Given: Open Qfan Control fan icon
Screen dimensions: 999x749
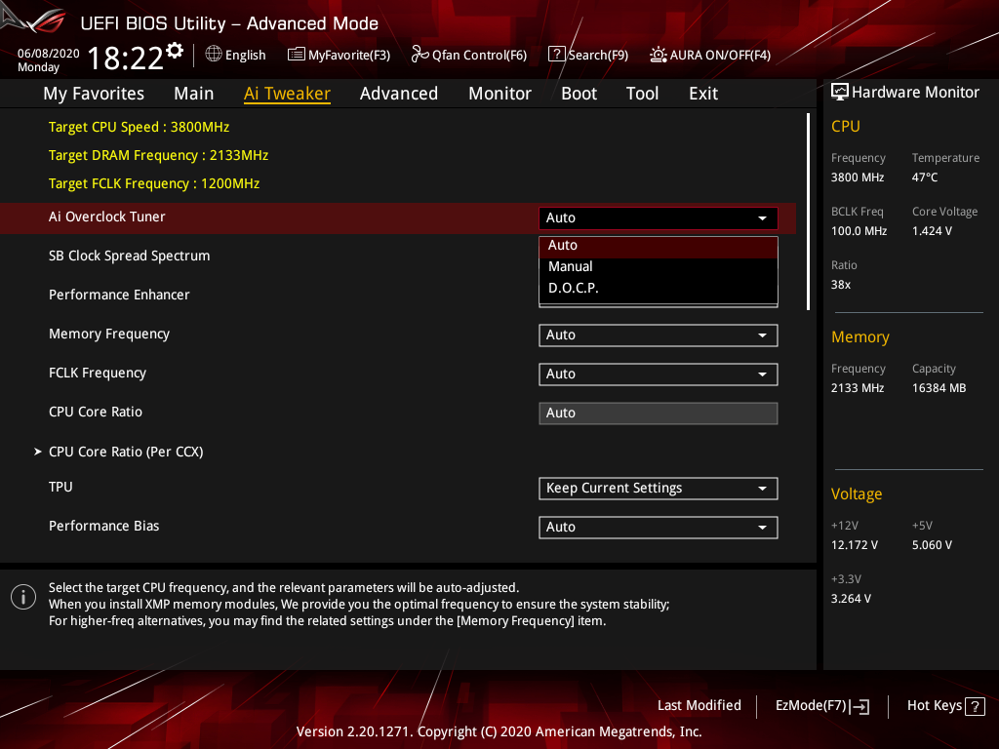Looking at the screenshot, I should point(420,55).
